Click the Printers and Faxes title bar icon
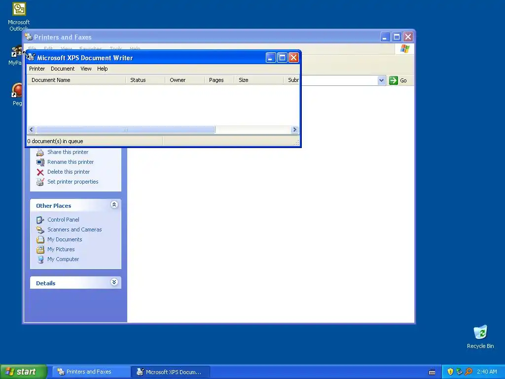 pyautogui.click(x=29, y=37)
